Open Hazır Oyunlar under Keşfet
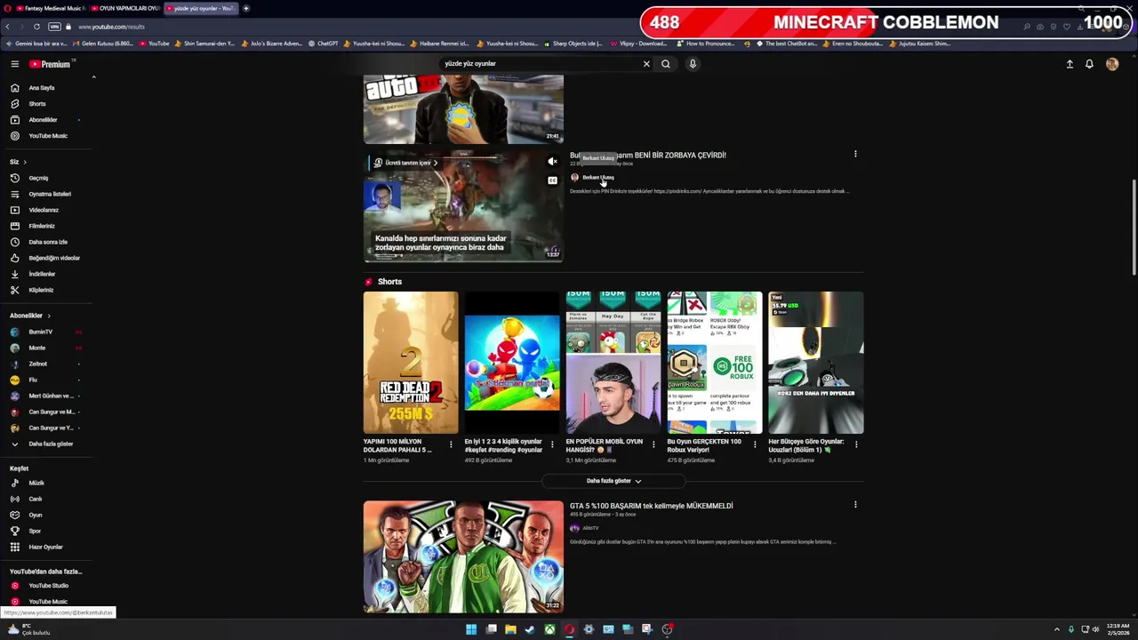 click(x=45, y=547)
